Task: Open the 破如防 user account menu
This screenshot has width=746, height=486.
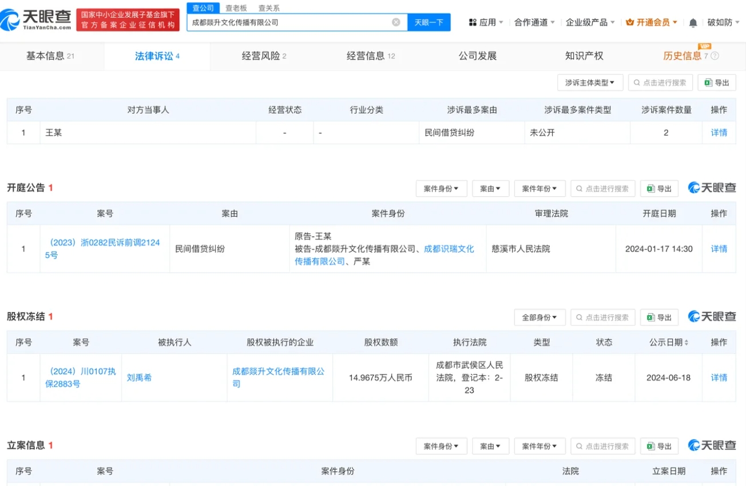Action: (723, 22)
